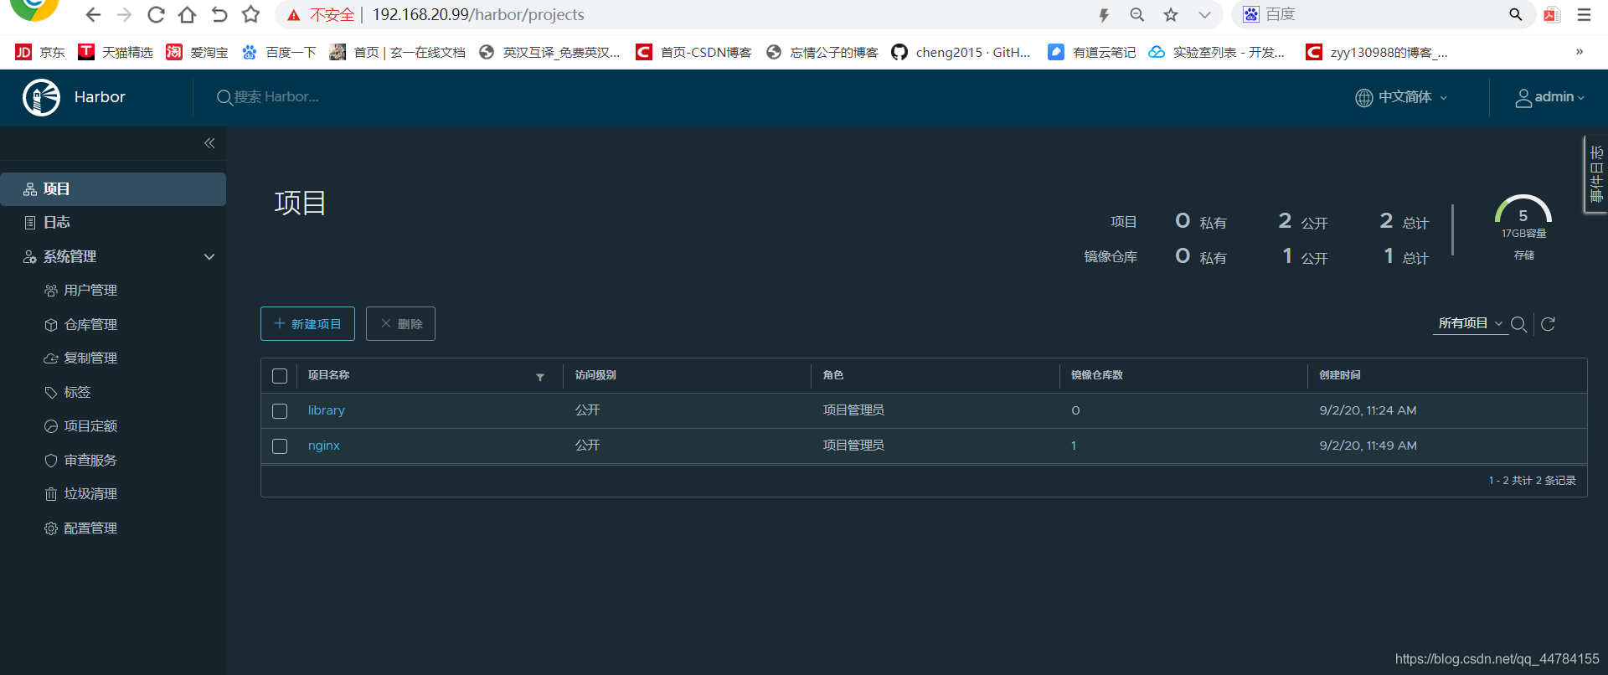Open 审查服务 in the sidebar
This screenshot has height=675, width=1608.
click(81, 461)
